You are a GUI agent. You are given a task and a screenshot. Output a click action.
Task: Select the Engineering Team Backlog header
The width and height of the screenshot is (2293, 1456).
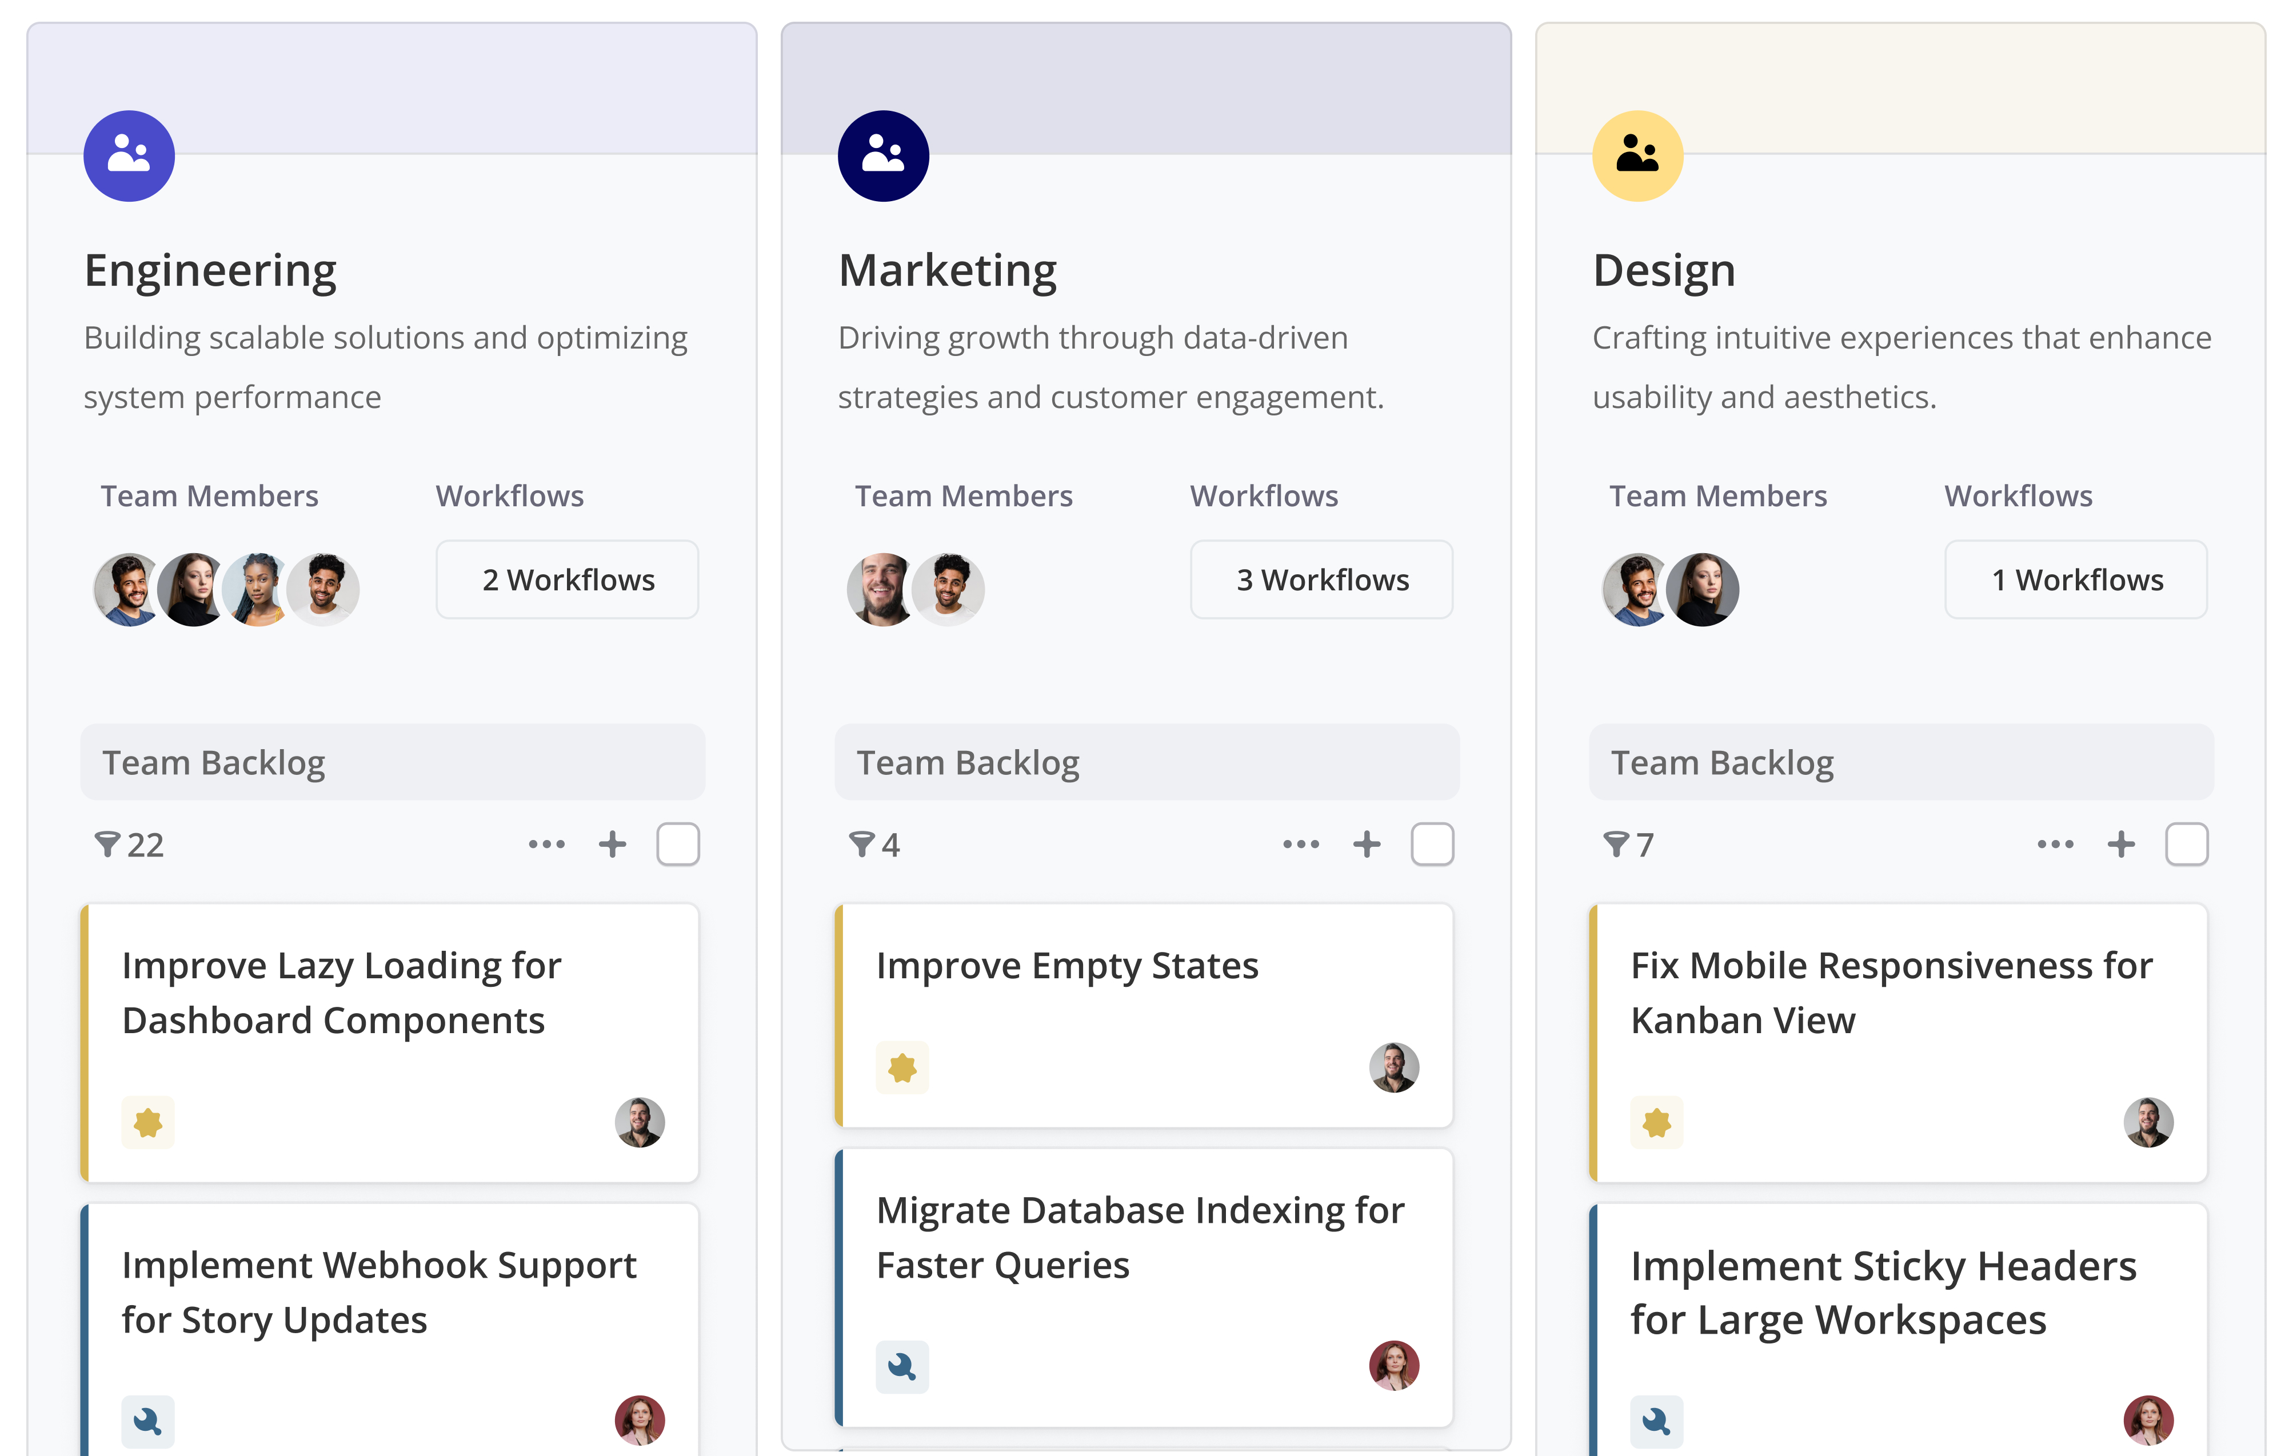392,763
